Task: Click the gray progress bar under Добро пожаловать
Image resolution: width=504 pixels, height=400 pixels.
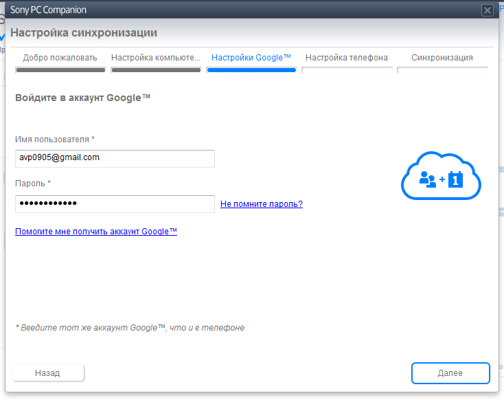Action: 60,69
